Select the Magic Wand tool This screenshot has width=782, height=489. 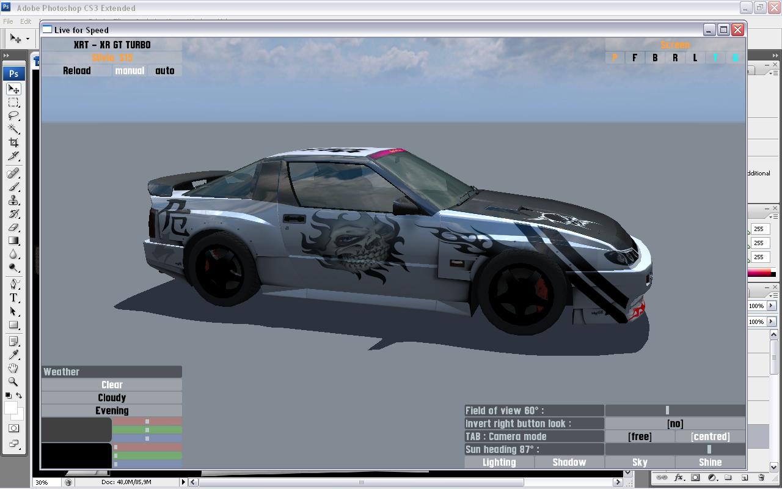pos(13,130)
